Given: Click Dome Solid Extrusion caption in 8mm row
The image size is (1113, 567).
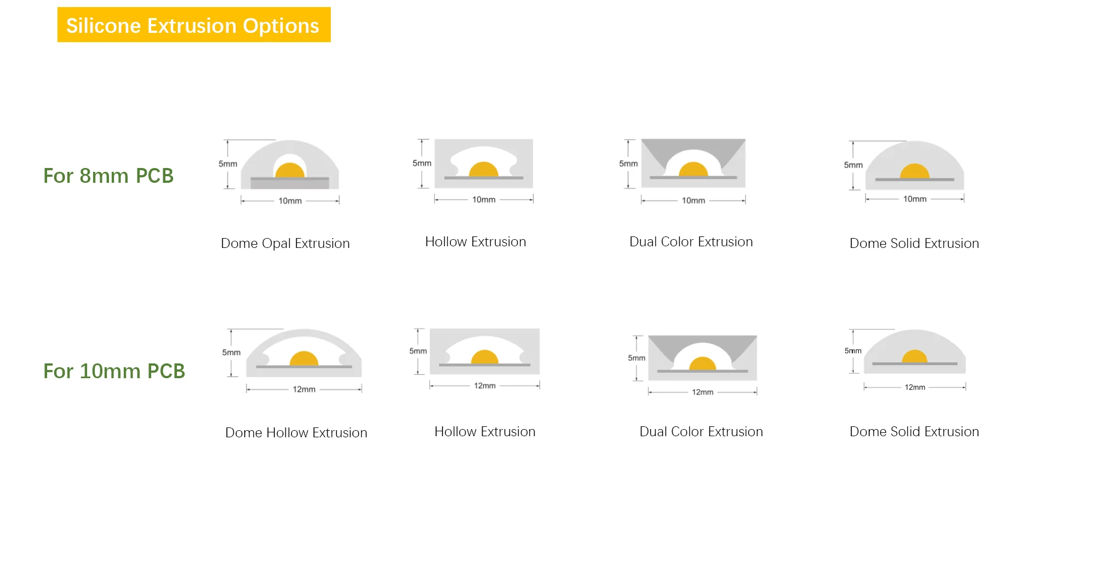Looking at the screenshot, I should pyautogui.click(x=914, y=244).
